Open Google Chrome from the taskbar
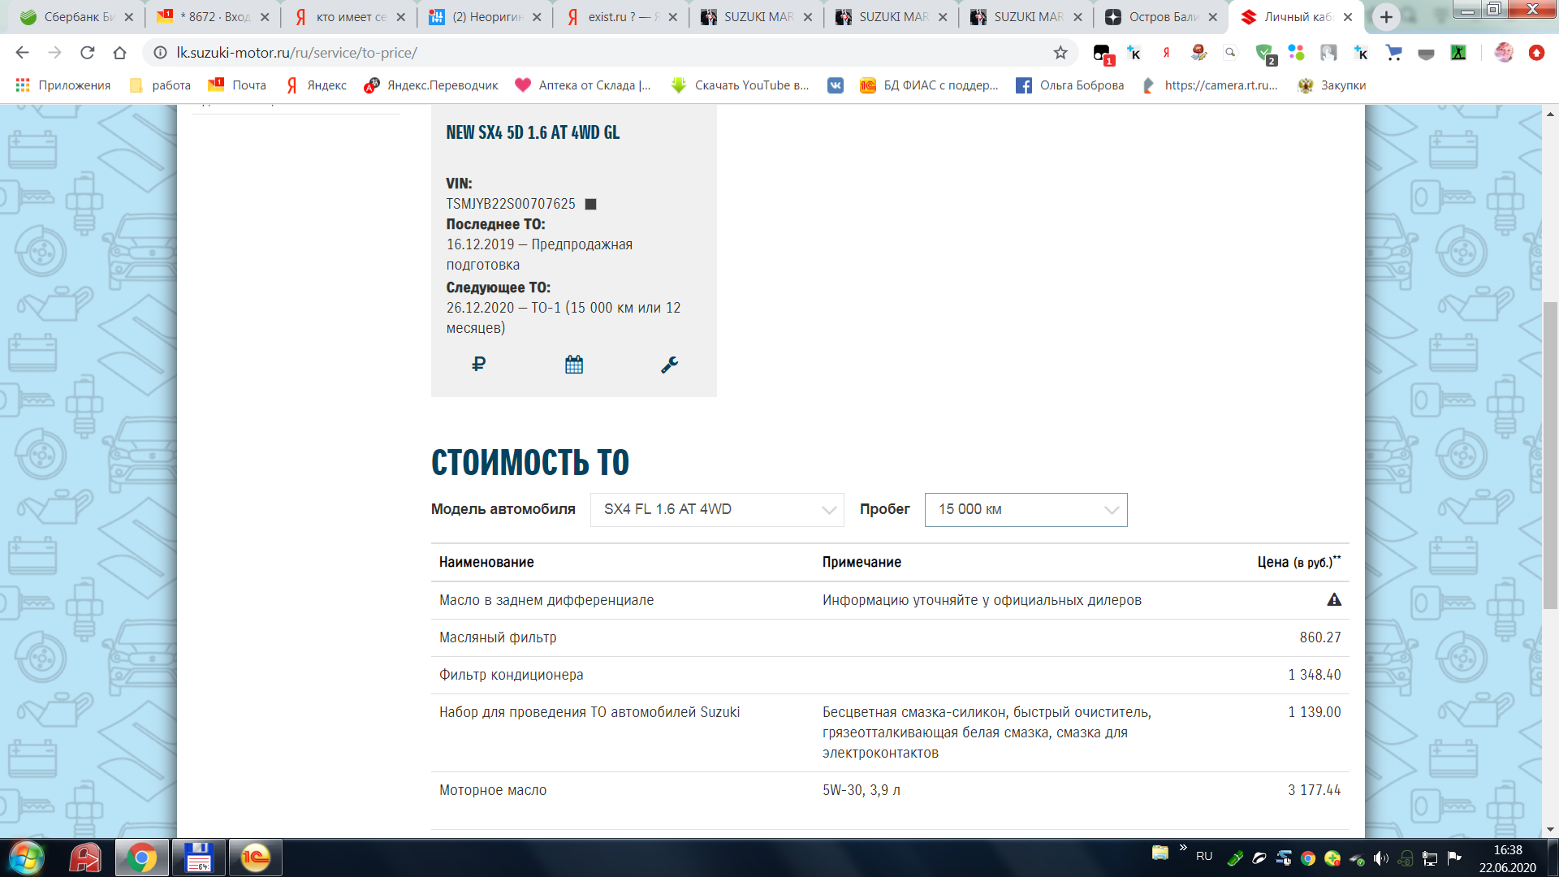Viewport: 1559px width, 877px height. click(141, 858)
